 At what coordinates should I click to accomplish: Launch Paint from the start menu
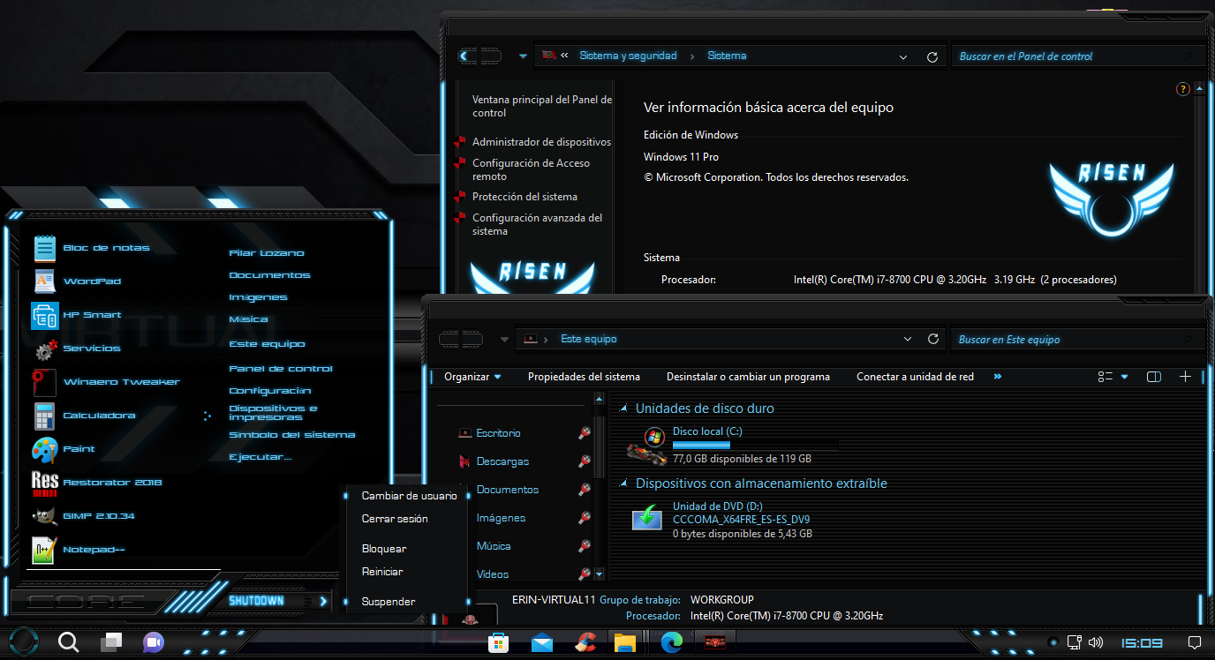click(79, 448)
